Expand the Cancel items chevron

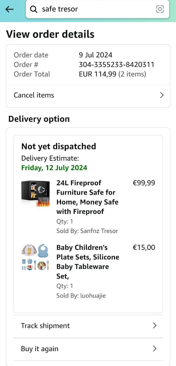pos(162,95)
